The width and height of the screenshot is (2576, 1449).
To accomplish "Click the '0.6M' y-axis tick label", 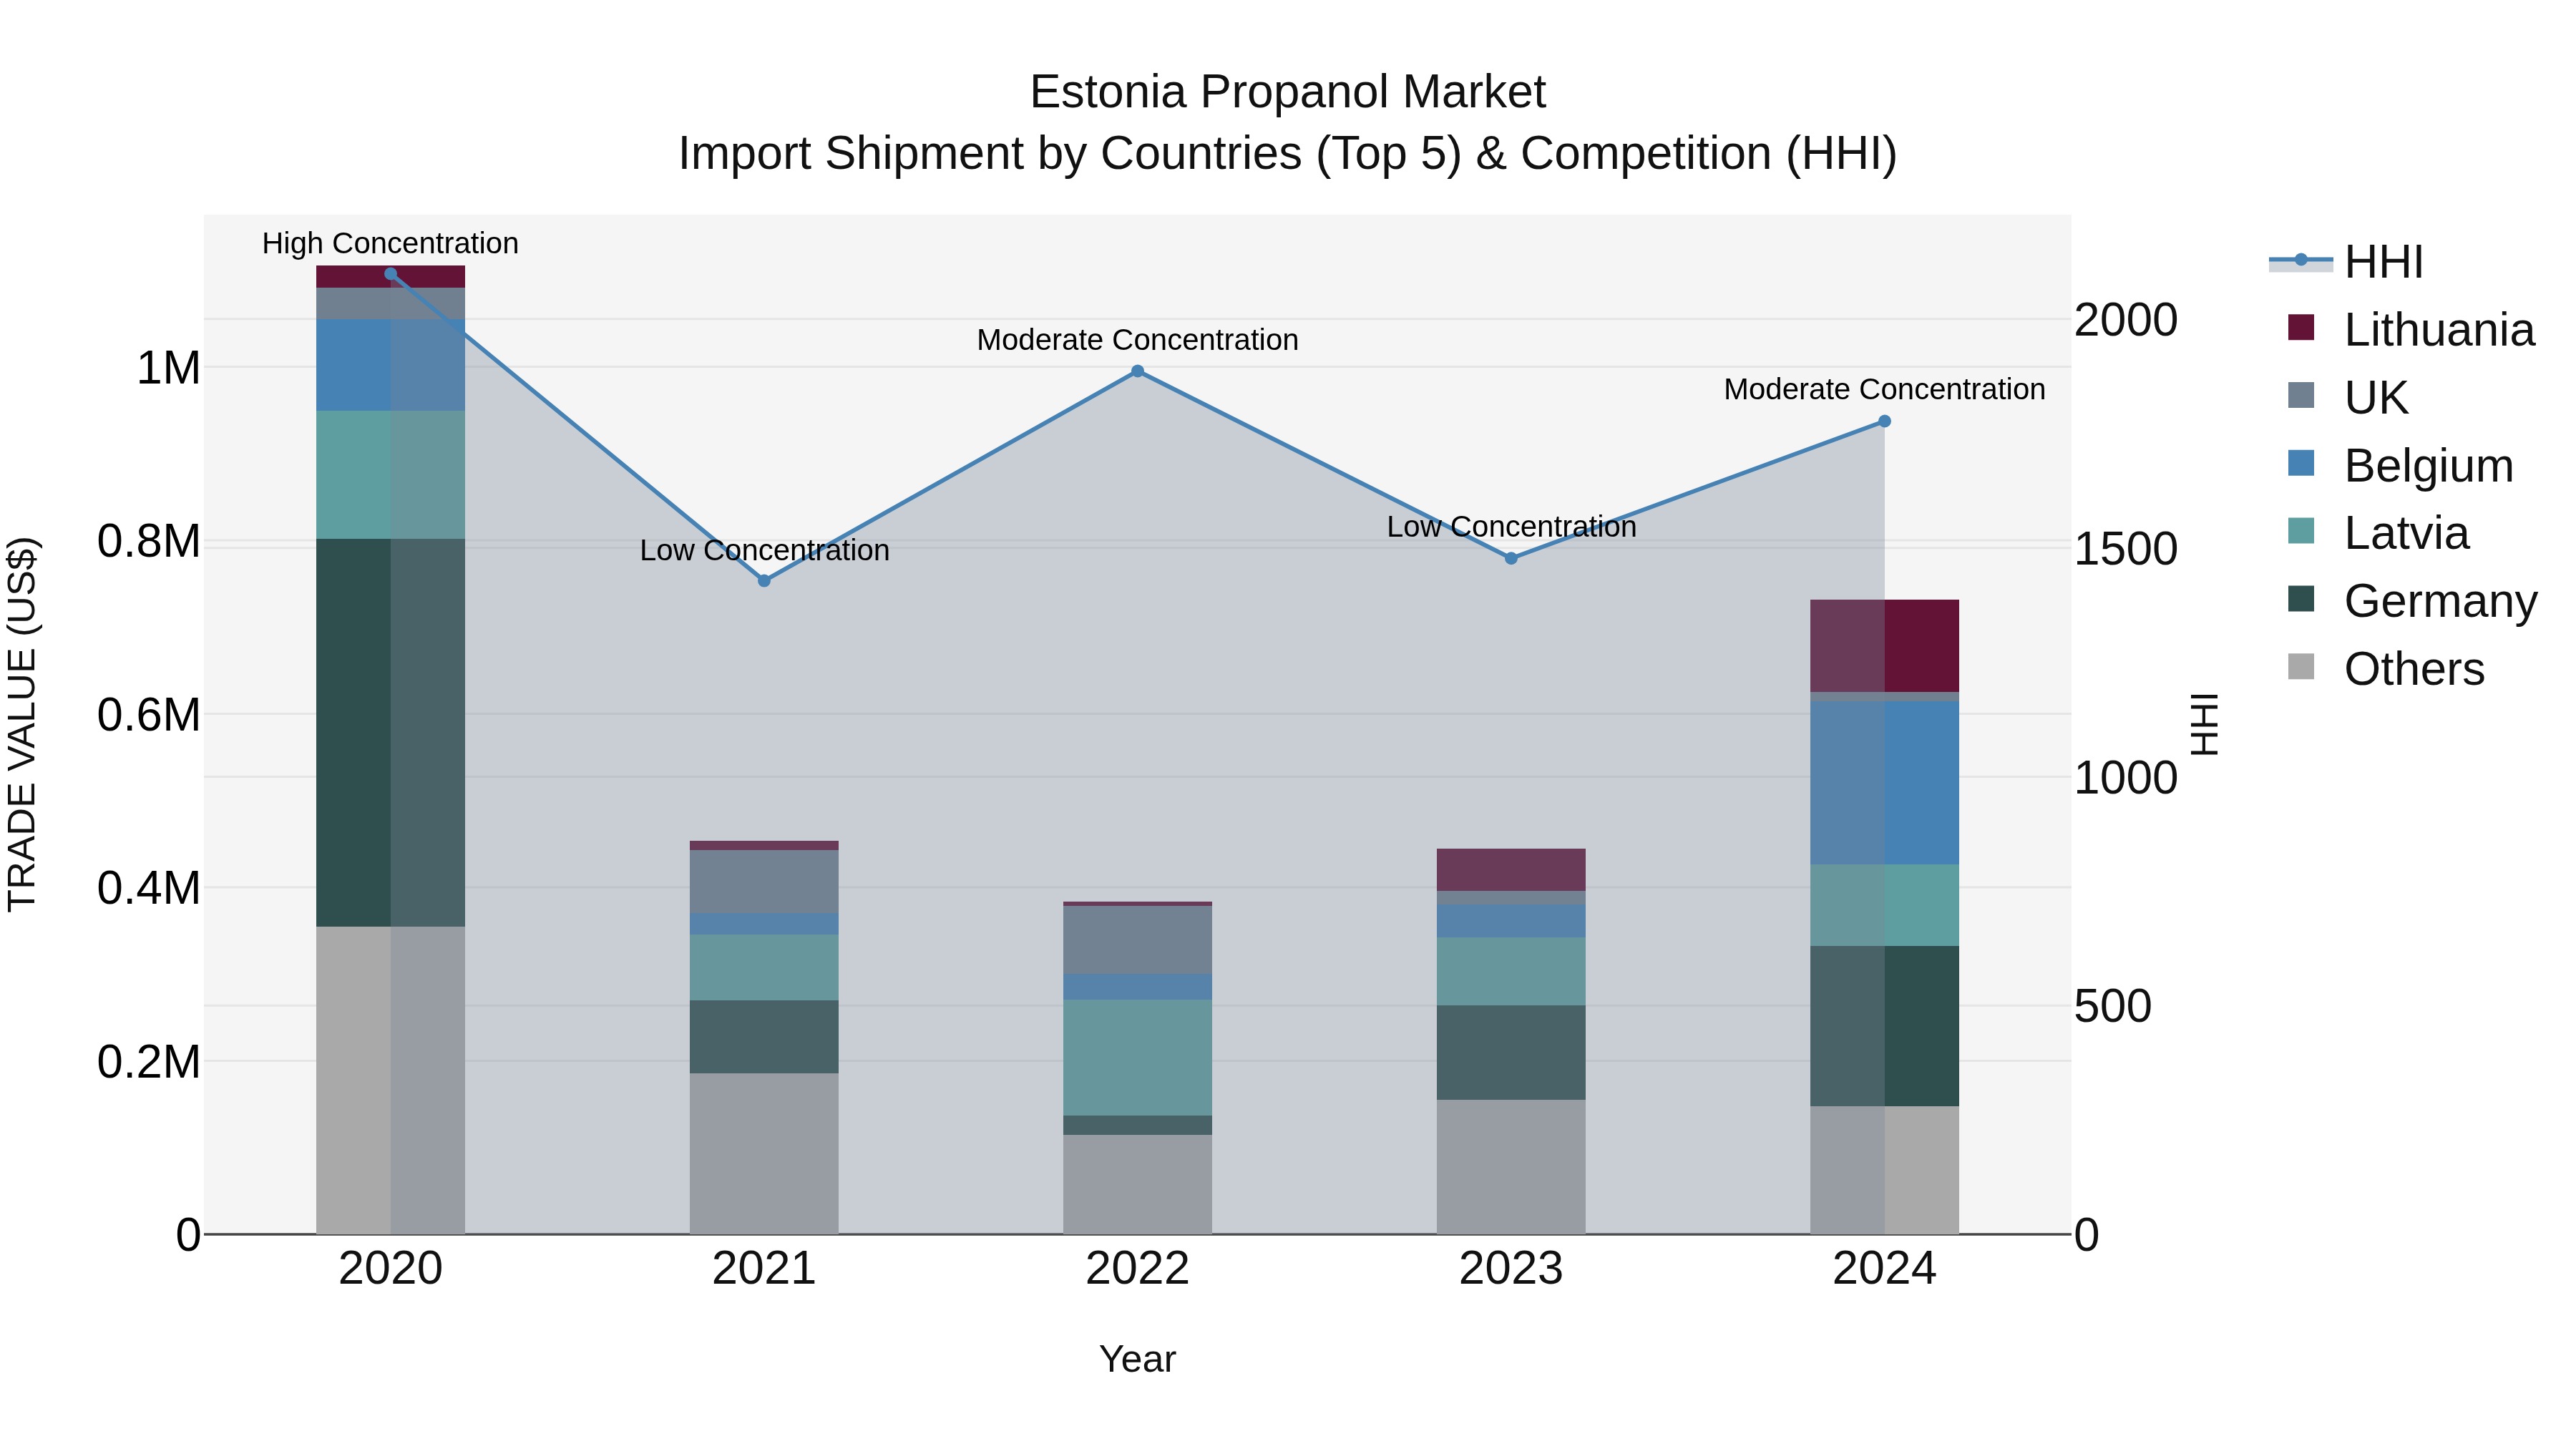I will (149, 716).
